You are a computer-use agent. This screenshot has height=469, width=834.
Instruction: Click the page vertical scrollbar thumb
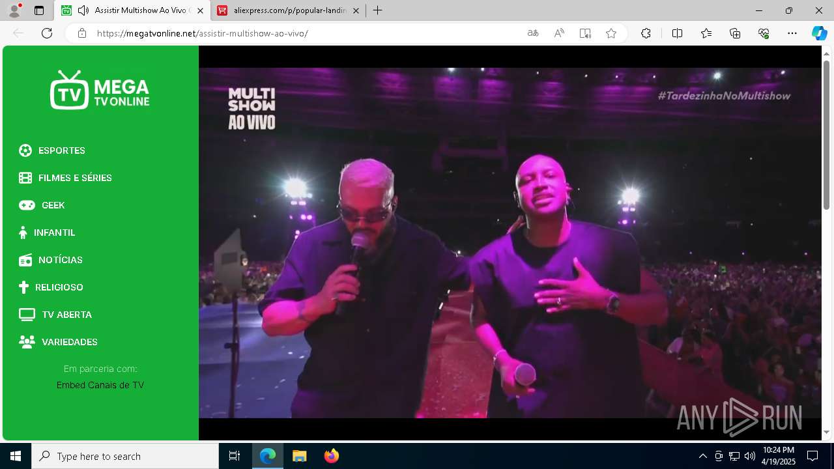[x=827, y=135]
